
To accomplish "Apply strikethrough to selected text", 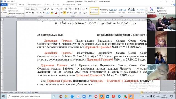I will [37, 13].
